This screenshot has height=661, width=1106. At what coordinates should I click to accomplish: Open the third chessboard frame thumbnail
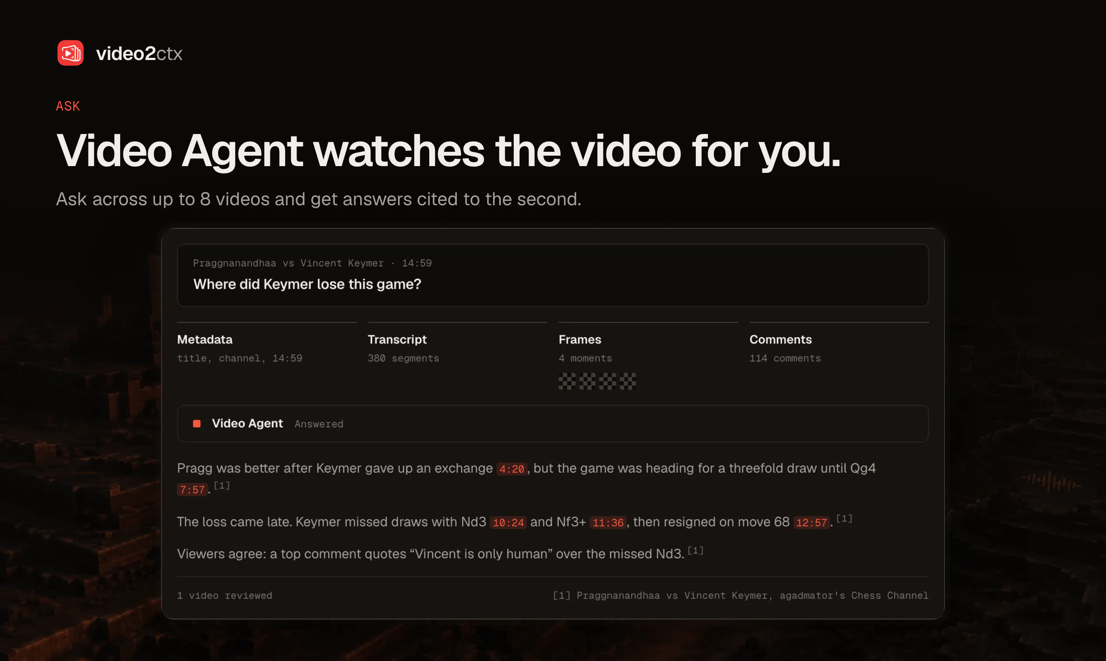[607, 381]
